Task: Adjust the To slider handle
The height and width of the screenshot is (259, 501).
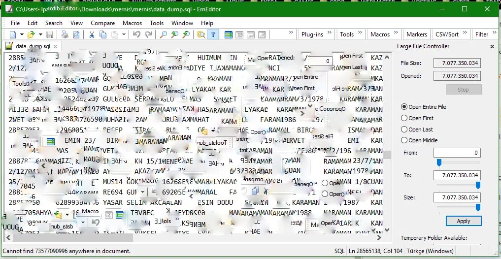Action: point(478,185)
